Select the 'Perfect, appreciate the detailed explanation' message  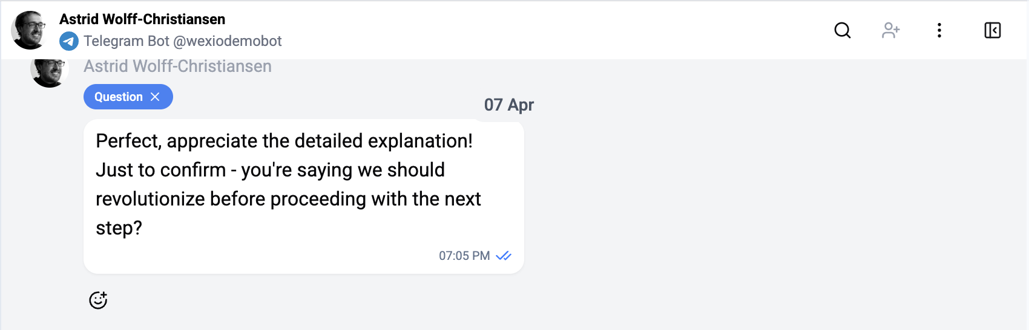pos(284,141)
